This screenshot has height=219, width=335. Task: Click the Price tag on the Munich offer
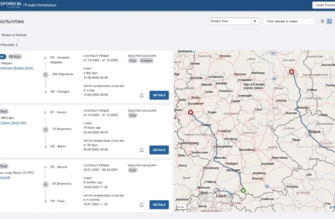tap(133, 170)
